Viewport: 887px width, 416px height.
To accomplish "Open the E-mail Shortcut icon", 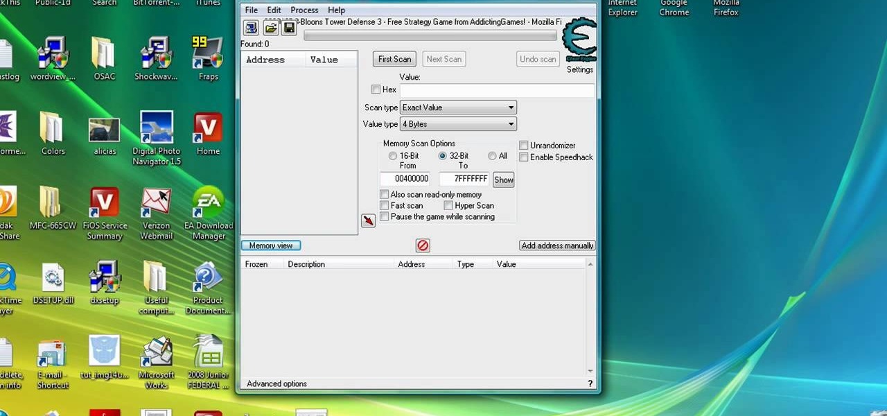I will [53, 363].
